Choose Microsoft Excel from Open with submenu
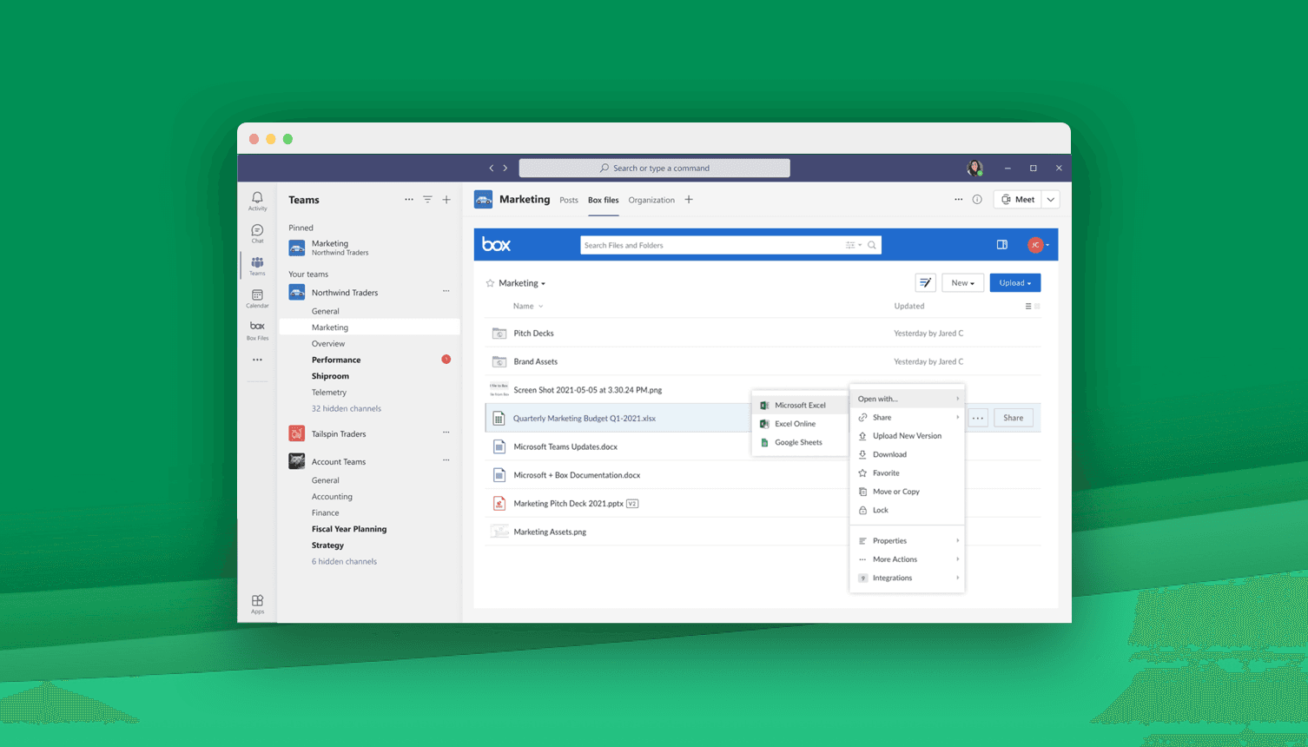Viewport: 1308px width, 747px height. coord(799,406)
